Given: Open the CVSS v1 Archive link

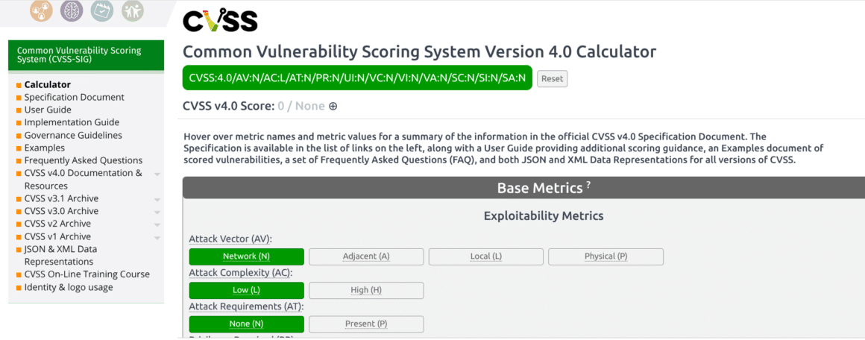Looking at the screenshot, I should click(57, 237).
